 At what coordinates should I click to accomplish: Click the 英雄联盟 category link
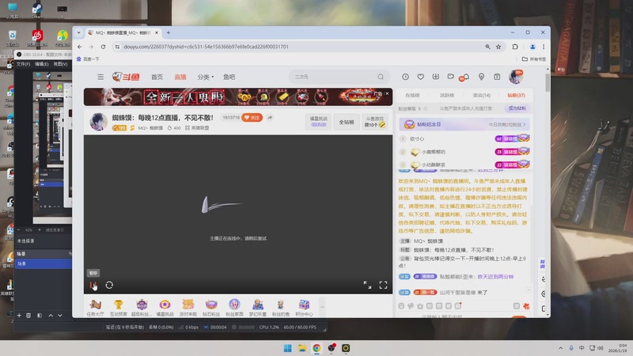(197, 128)
